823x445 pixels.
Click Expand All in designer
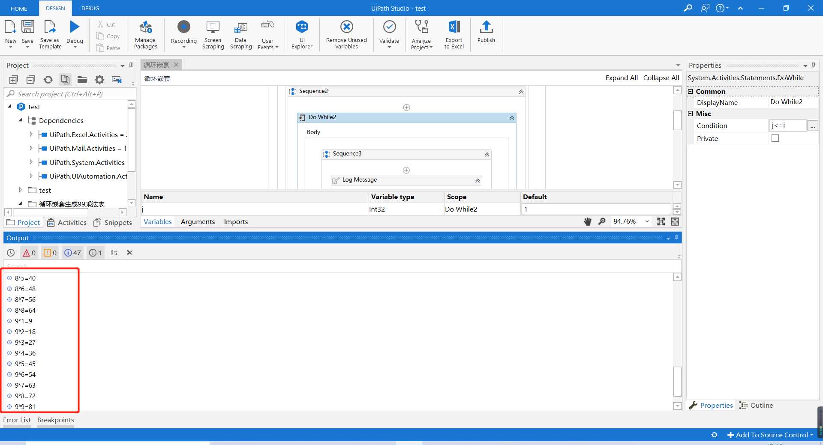pos(622,78)
